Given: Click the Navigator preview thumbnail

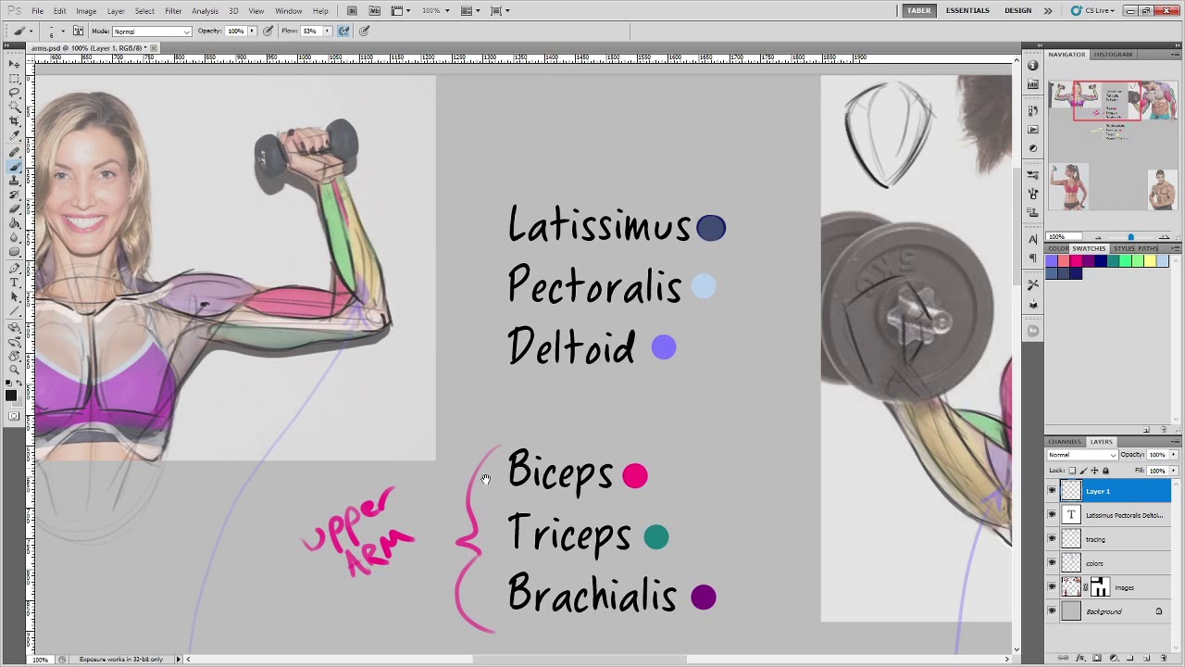Looking at the screenshot, I should coord(1112,147).
